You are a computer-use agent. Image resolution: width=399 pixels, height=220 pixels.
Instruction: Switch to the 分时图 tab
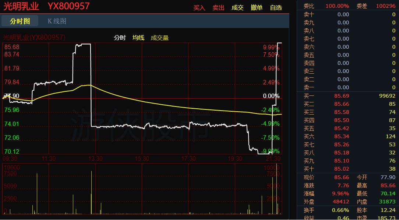20,21
